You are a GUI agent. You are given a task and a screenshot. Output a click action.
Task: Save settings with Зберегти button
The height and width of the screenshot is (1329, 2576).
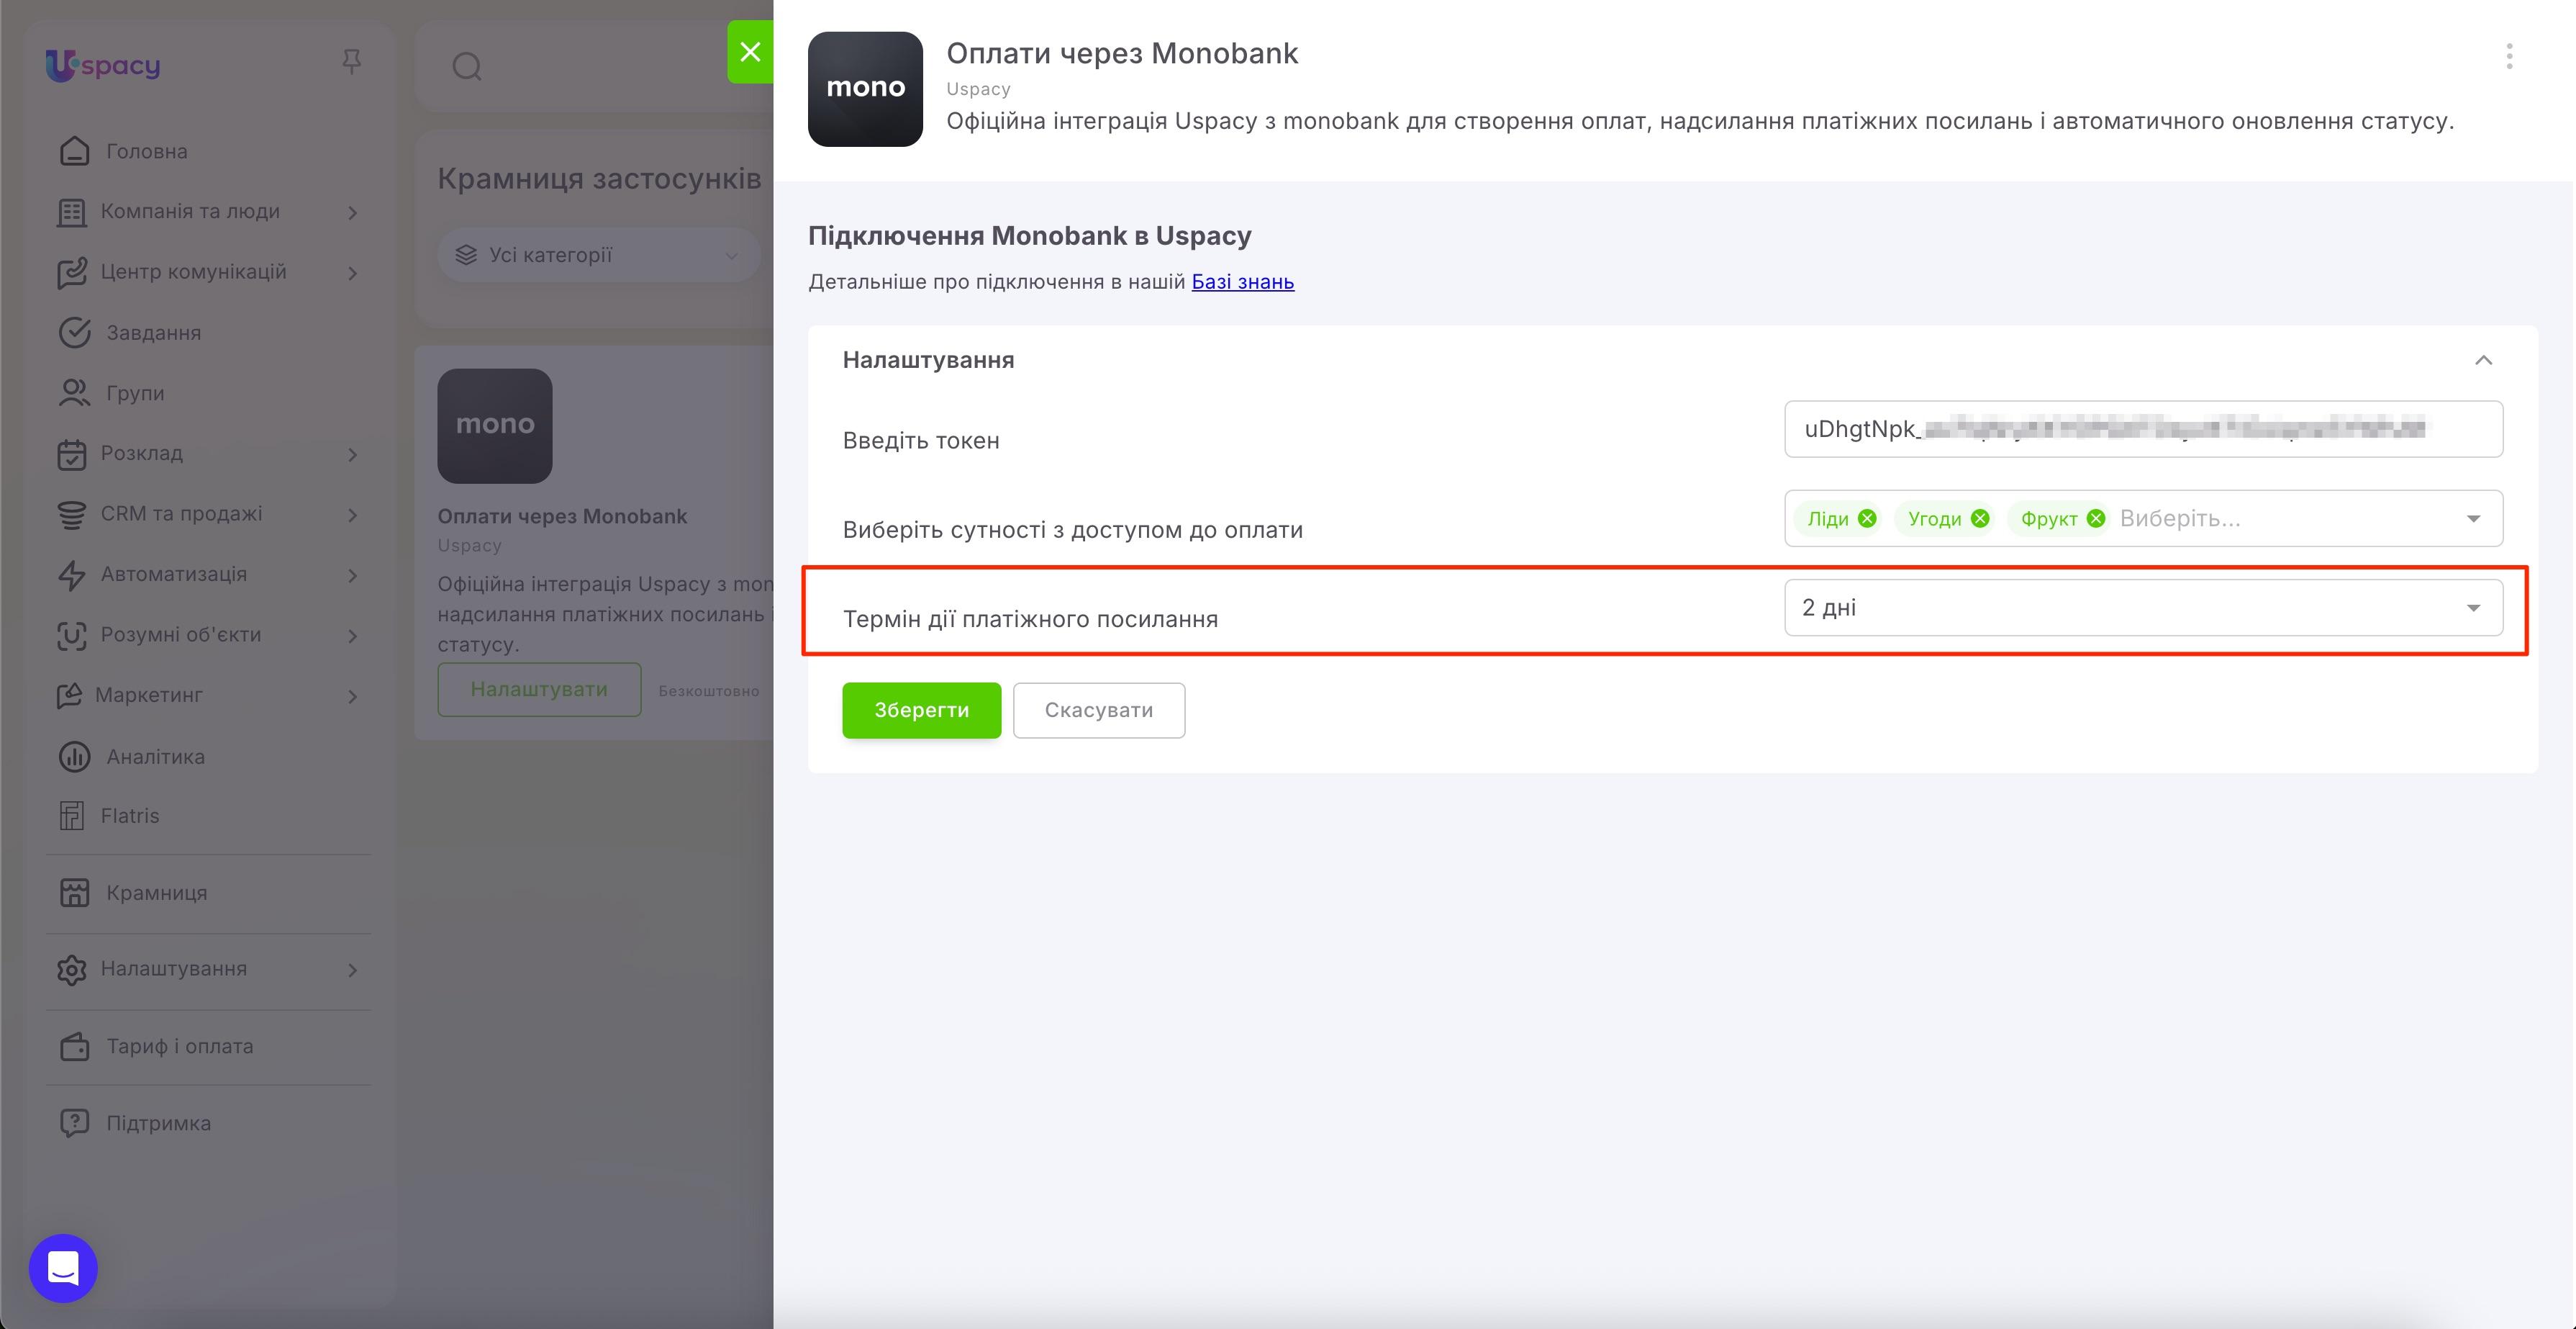[921, 711]
